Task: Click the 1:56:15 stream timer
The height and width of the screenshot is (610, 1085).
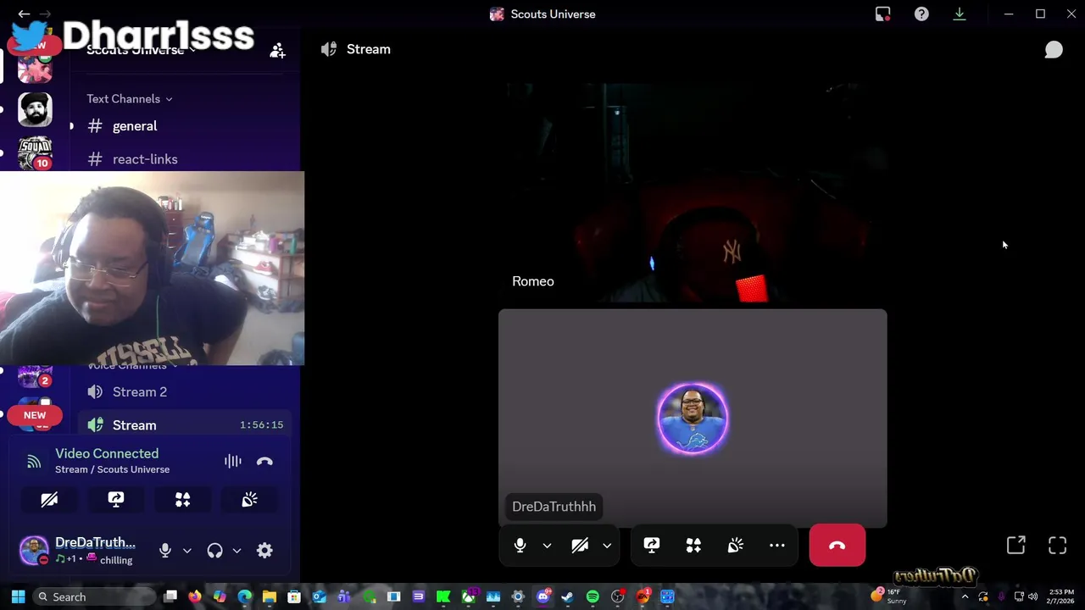Action: tap(261, 424)
